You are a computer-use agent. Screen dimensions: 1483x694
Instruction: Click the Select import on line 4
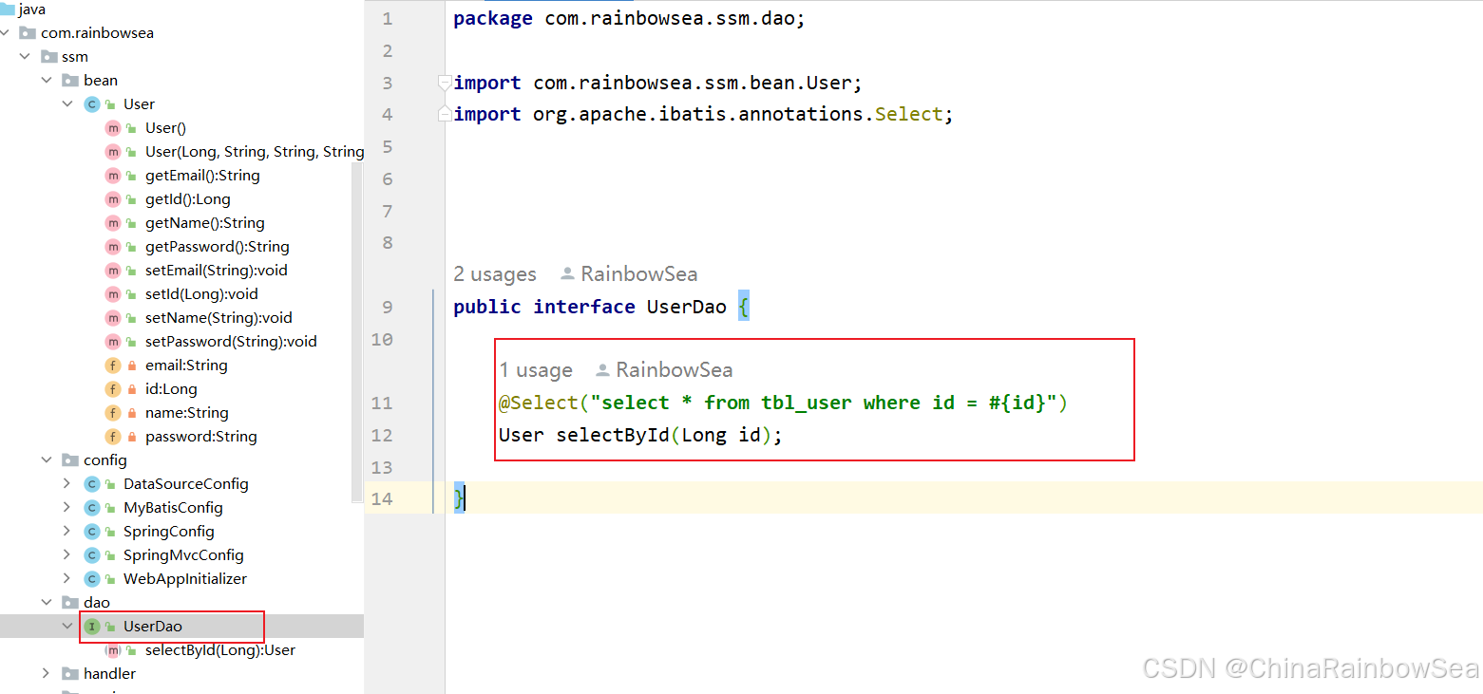pyautogui.click(x=908, y=114)
